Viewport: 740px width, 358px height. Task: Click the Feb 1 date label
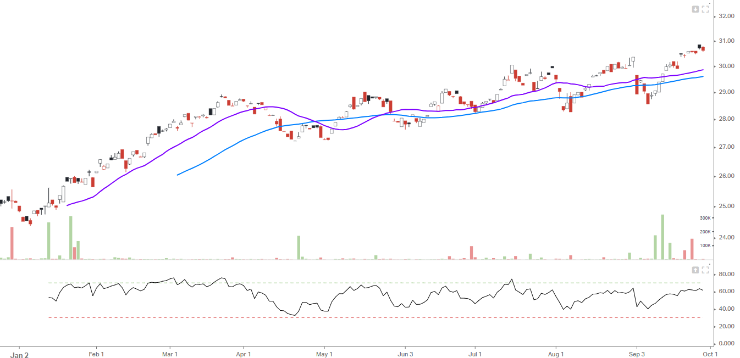[x=96, y=355]
